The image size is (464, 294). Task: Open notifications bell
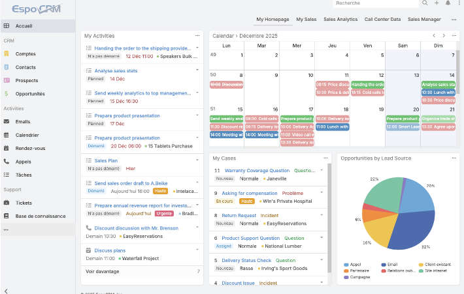pos(448,3)
